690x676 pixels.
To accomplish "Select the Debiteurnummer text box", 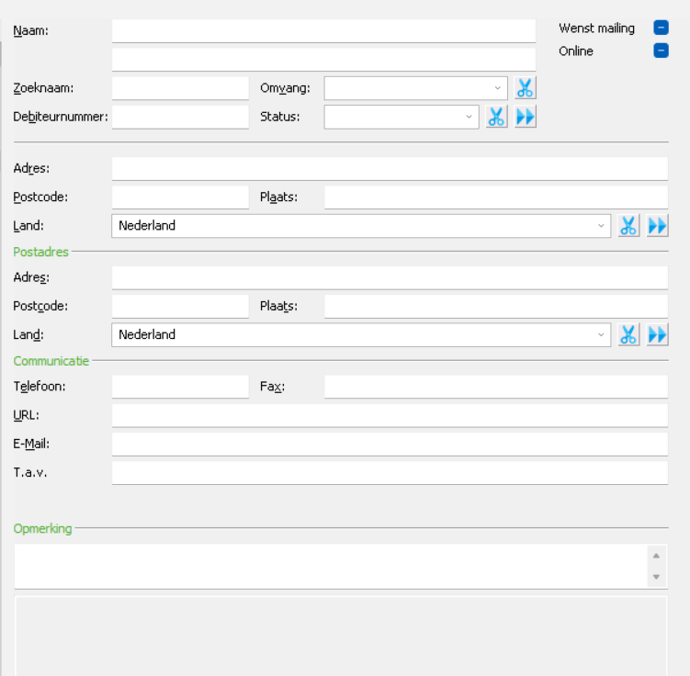I will click(180, 117).
